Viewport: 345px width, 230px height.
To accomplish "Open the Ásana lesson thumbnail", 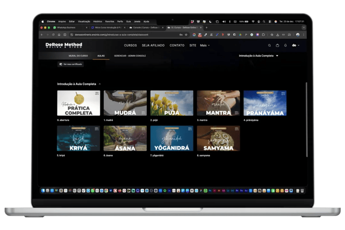I will (x=125, y=138).
